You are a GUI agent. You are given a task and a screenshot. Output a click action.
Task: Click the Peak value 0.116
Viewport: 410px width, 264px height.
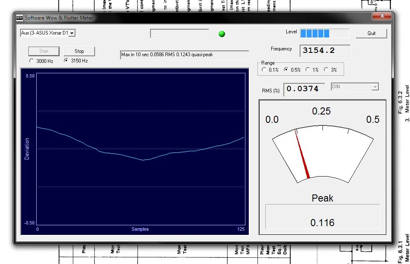(322, 223)
